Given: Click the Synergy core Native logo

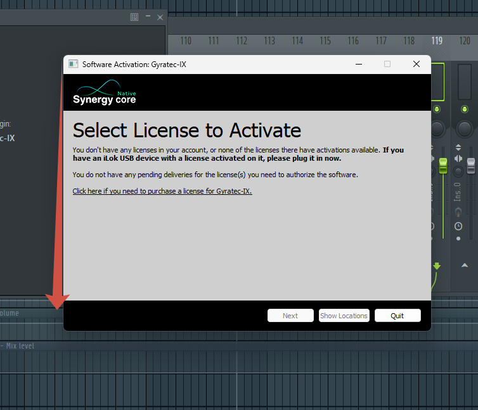Looking at the screenshot, I should tap(105, 92).
